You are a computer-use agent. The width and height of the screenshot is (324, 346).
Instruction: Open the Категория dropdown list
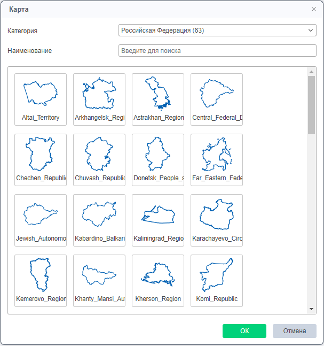pyautogui.click(x=217, y=30)
